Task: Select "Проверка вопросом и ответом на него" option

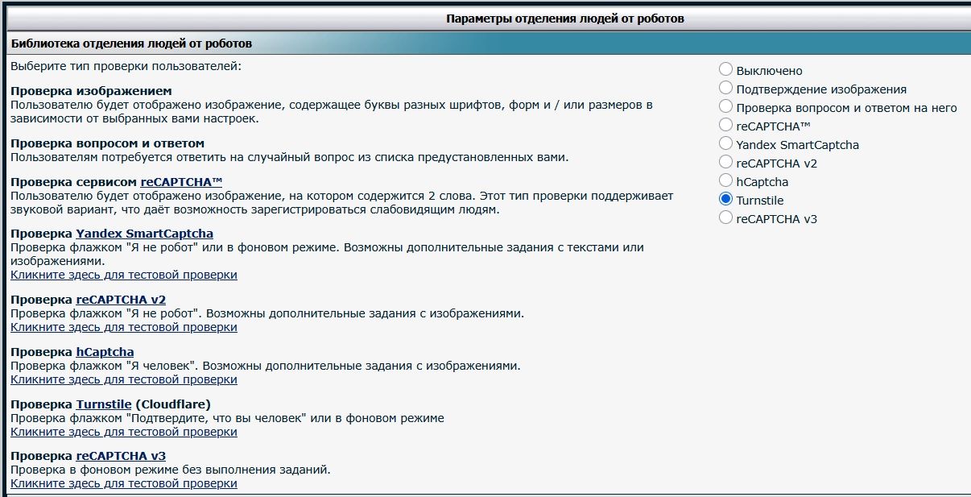Action: (726, 107)
